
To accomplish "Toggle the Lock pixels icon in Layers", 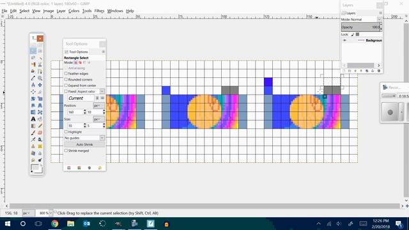I will pyautogui.click(x=353, y=34).
